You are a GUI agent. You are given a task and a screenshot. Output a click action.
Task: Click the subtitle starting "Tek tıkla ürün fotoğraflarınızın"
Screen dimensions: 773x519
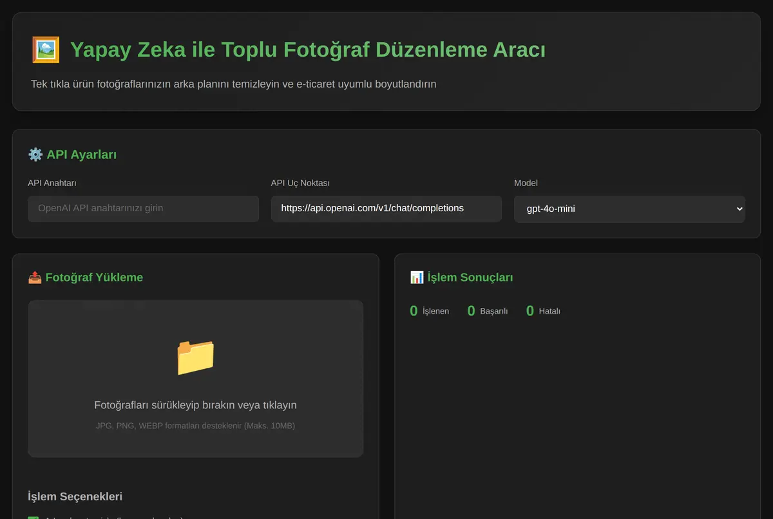pos(234,84)
